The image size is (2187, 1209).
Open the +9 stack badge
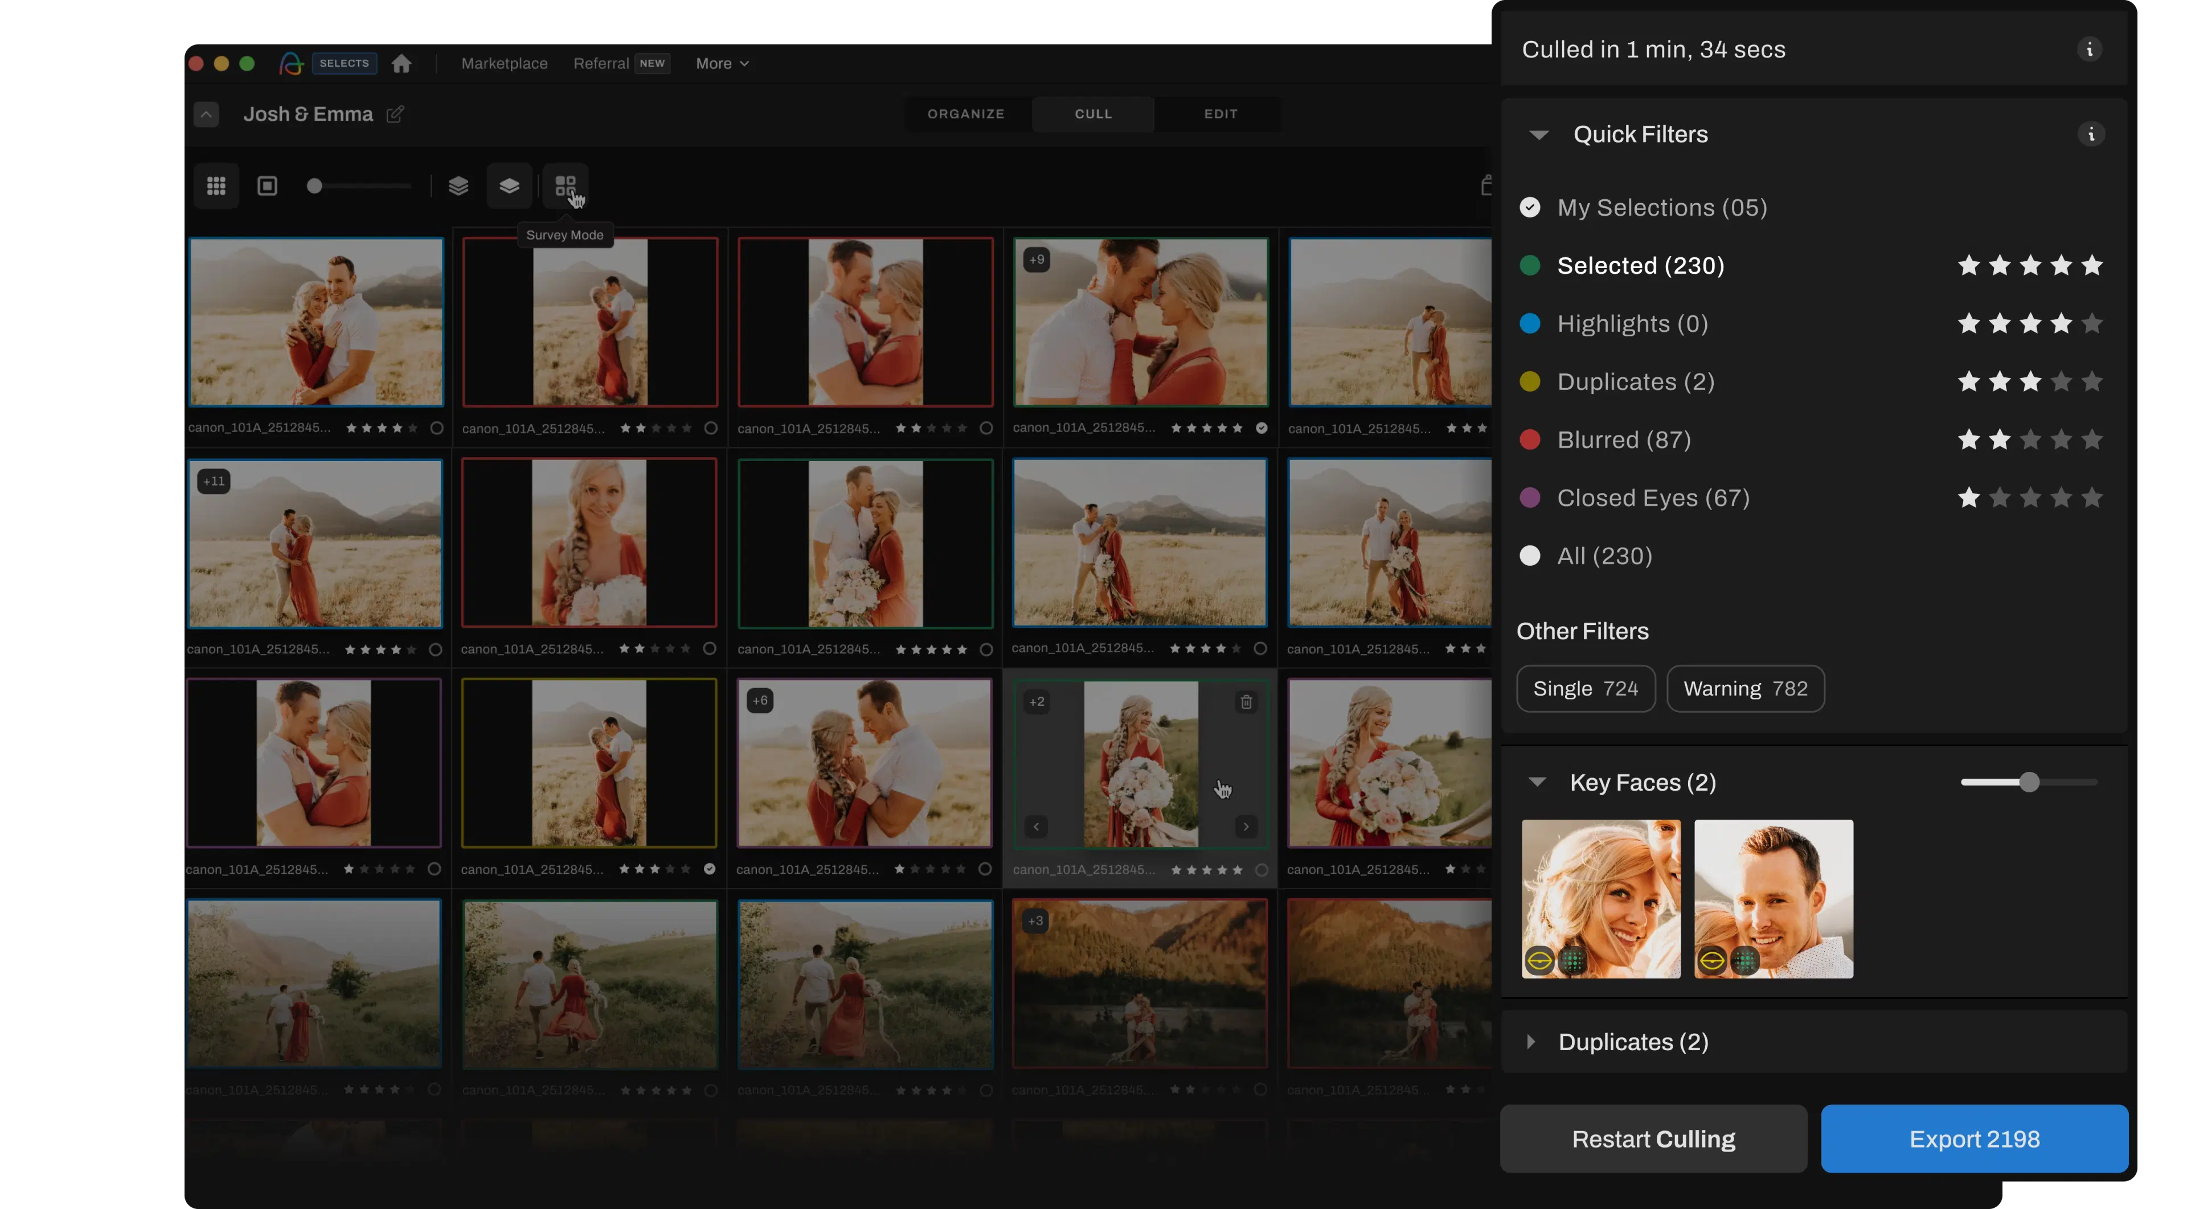pyautogui.click(x=1037, y=260)
